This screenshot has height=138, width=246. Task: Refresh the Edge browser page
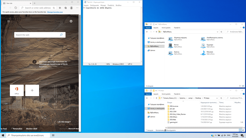[x=16, y=8]
